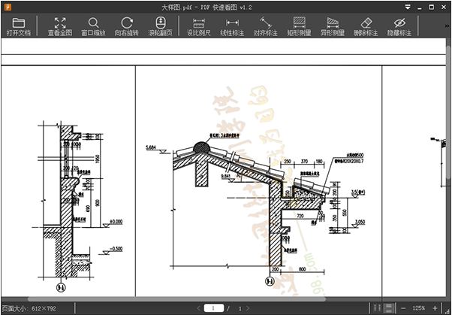This screenshot has width=452, height=315.
Task: Click the 720 dimension under eave slab
Action: [300, 216]
